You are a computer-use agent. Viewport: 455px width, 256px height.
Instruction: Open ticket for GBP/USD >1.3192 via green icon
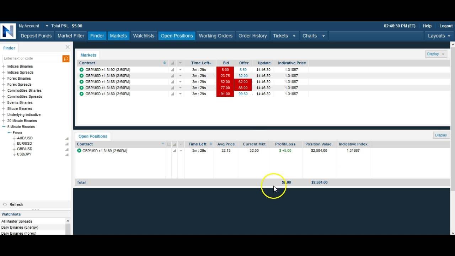(81, 70)
